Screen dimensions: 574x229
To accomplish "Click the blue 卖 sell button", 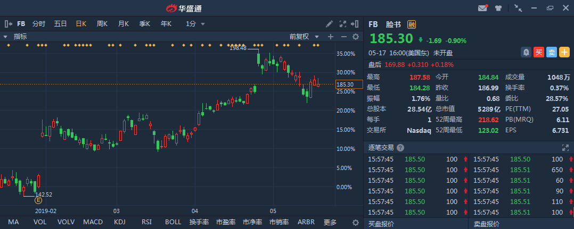I will tap(552, 52).
